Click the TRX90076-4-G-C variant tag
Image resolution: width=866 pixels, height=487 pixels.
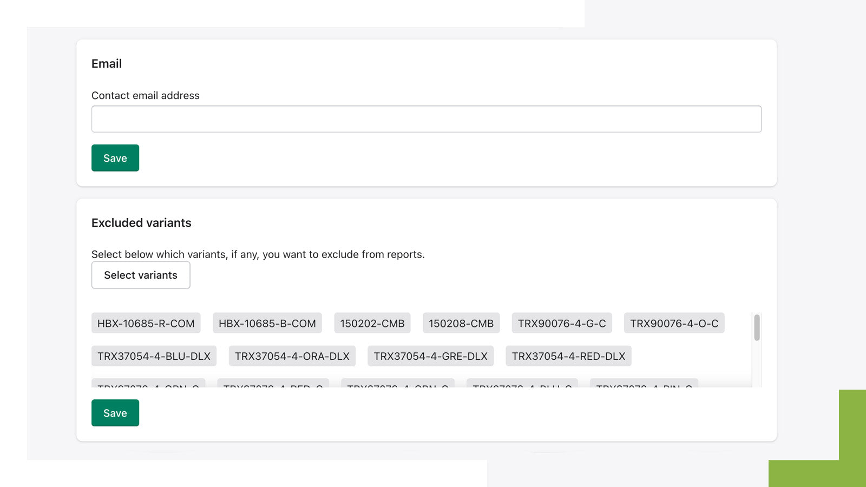[x=561, y=324]
